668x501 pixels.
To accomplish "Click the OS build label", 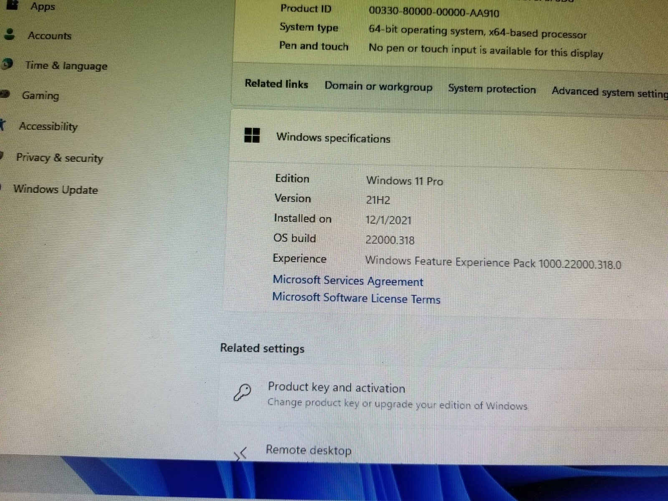I will [295, 238].
